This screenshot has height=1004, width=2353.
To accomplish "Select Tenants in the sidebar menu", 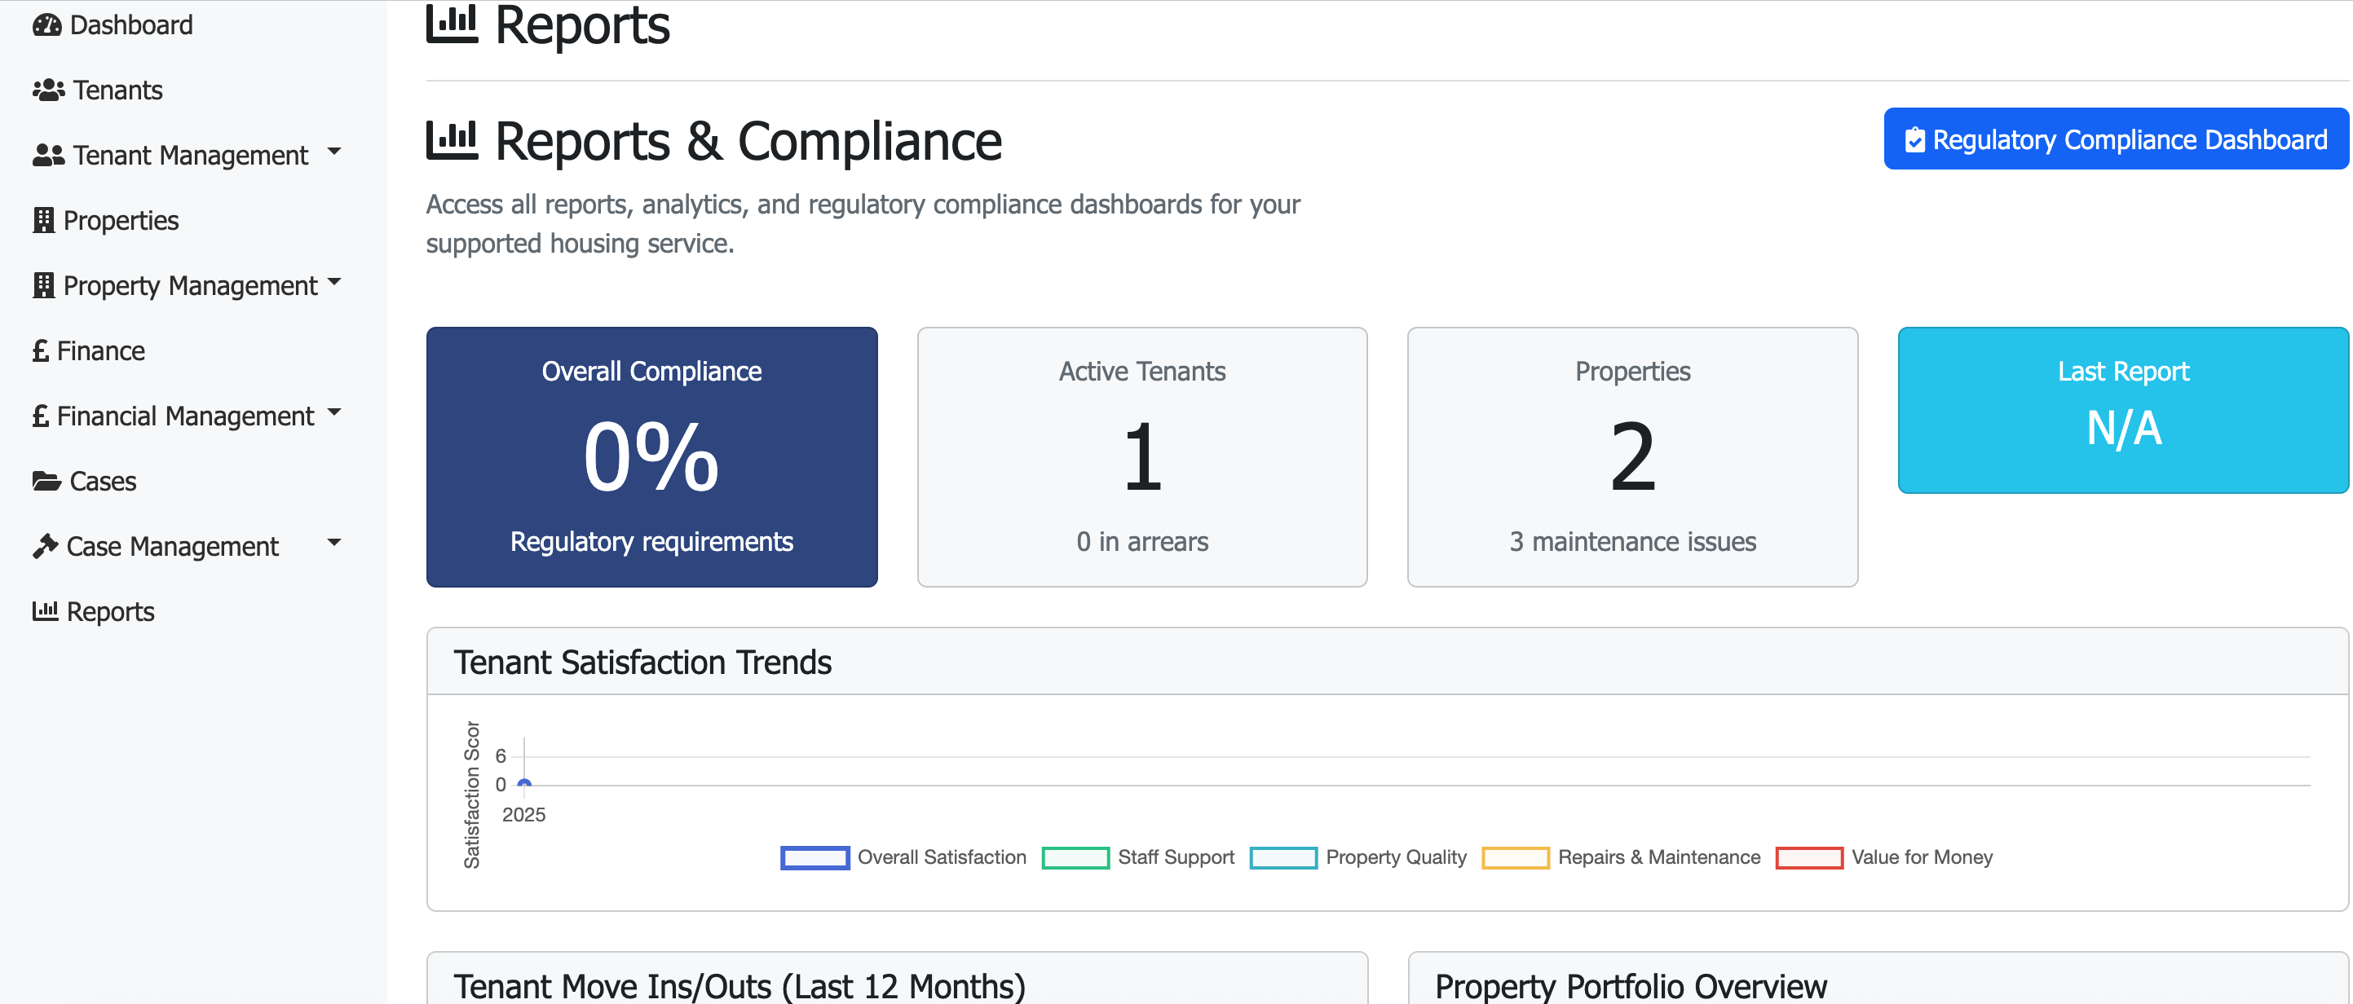I will pyautogui.click(x=119, y=90).
